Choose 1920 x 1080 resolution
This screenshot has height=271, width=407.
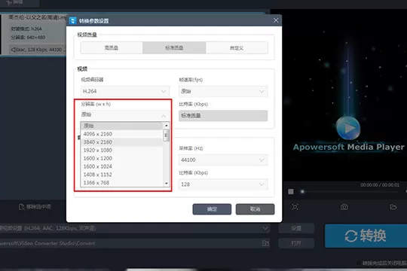pos(122,150)
